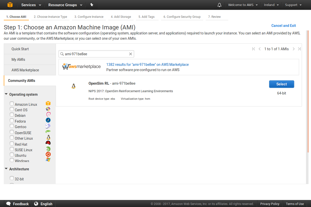Open the AWS console home cube logo

point(10,5)
